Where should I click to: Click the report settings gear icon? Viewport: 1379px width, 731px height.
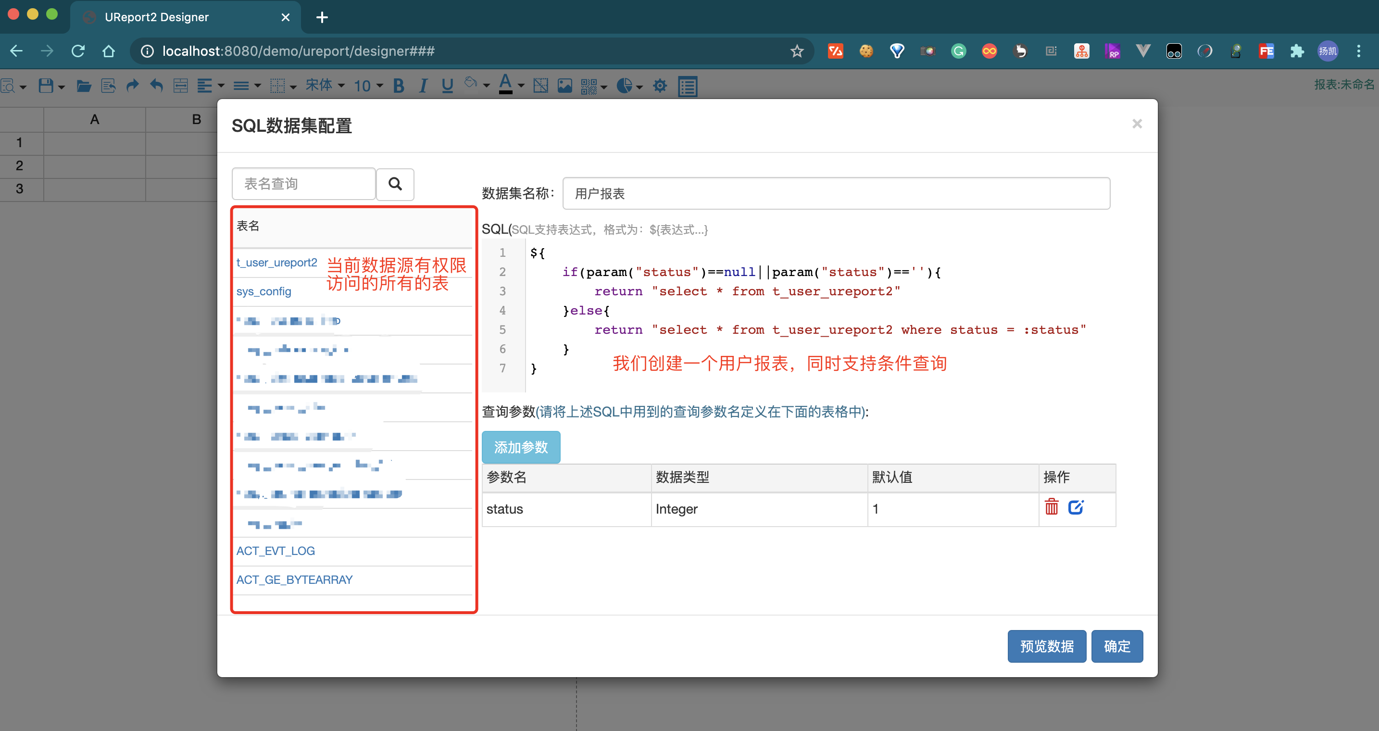coord(660,86)
